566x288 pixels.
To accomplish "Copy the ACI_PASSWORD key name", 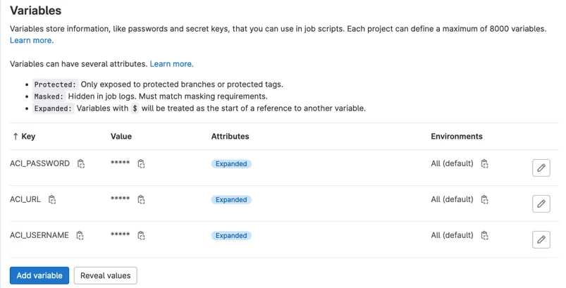I will [x=81, y=163].
